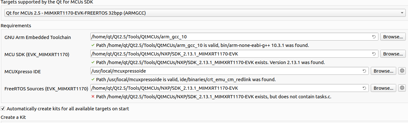
Task: Reset the MCUXpresso IDE path
Action: tap(364, 71)
